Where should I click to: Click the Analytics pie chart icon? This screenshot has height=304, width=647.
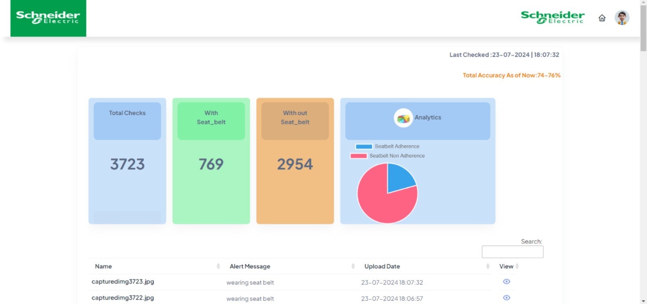tap(403, 118)
